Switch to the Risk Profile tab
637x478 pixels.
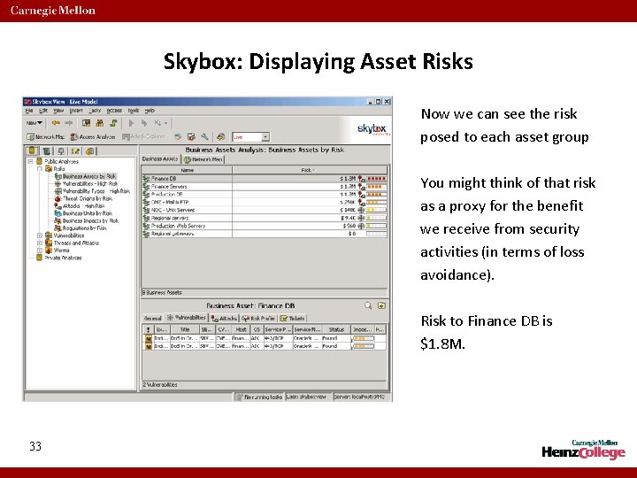pyautogui.click(x=258, y=319)
